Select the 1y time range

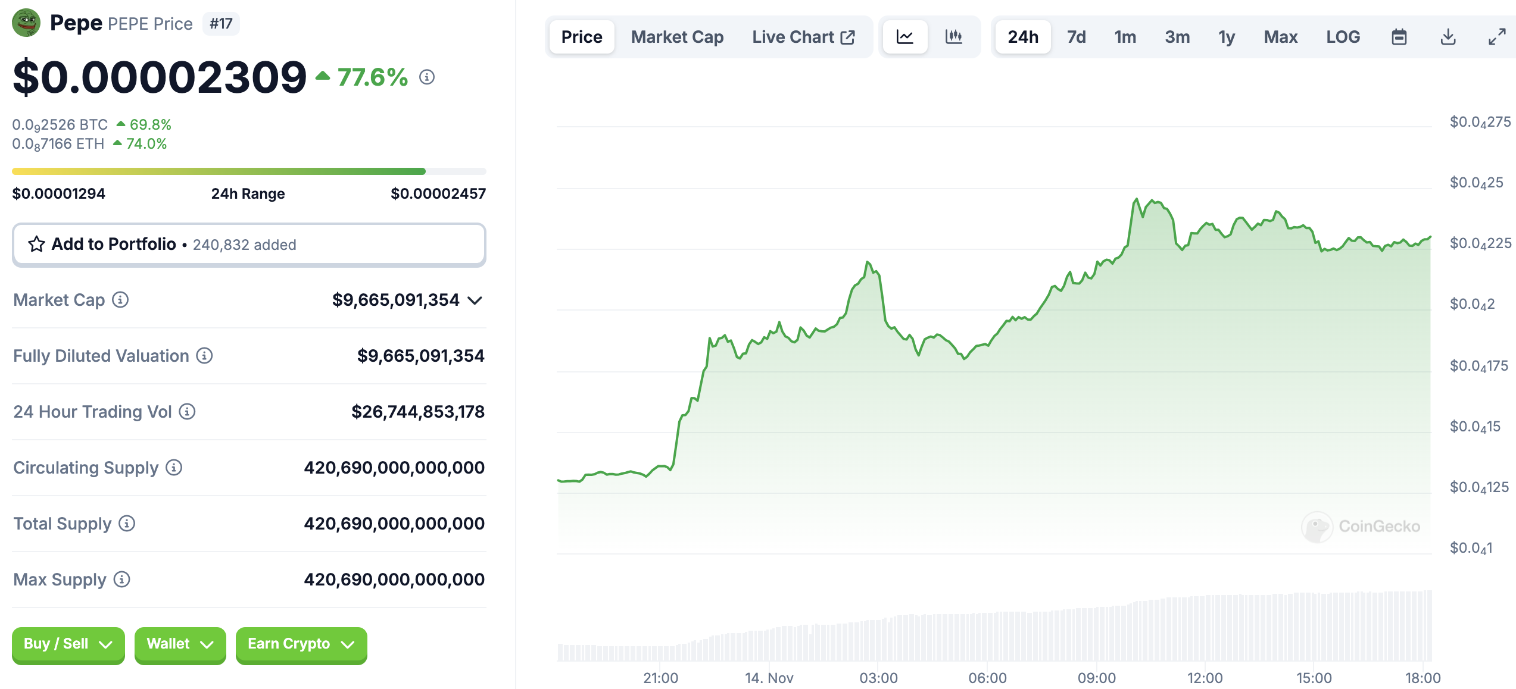pos(1226,37)
